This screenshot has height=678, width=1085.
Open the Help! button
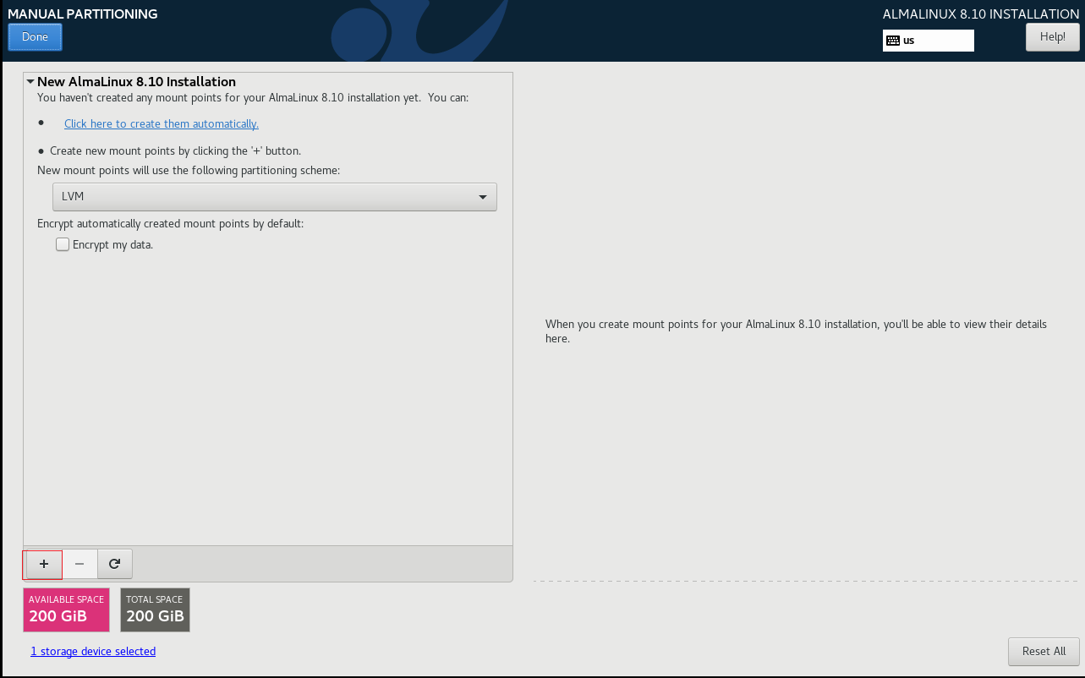coord(1052,37)
